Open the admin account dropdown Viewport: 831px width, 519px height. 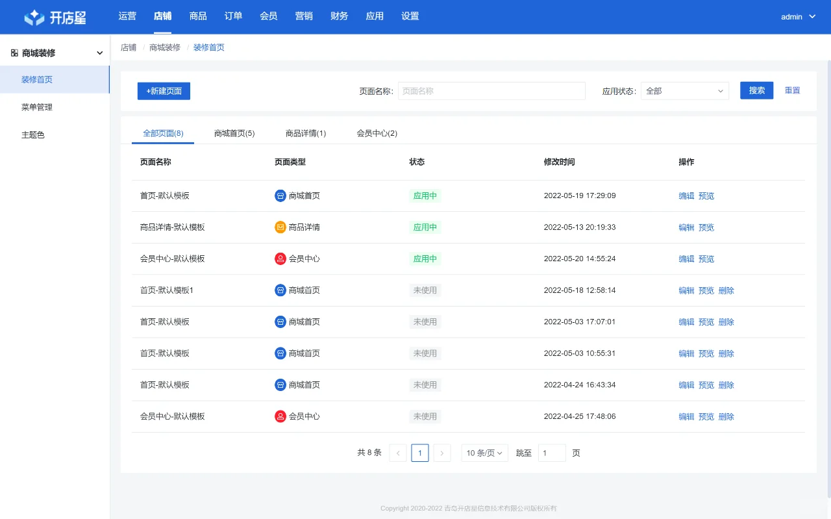click(797, 16)
